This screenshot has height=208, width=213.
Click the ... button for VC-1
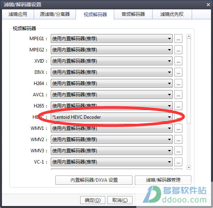click(x=179, y=162)
